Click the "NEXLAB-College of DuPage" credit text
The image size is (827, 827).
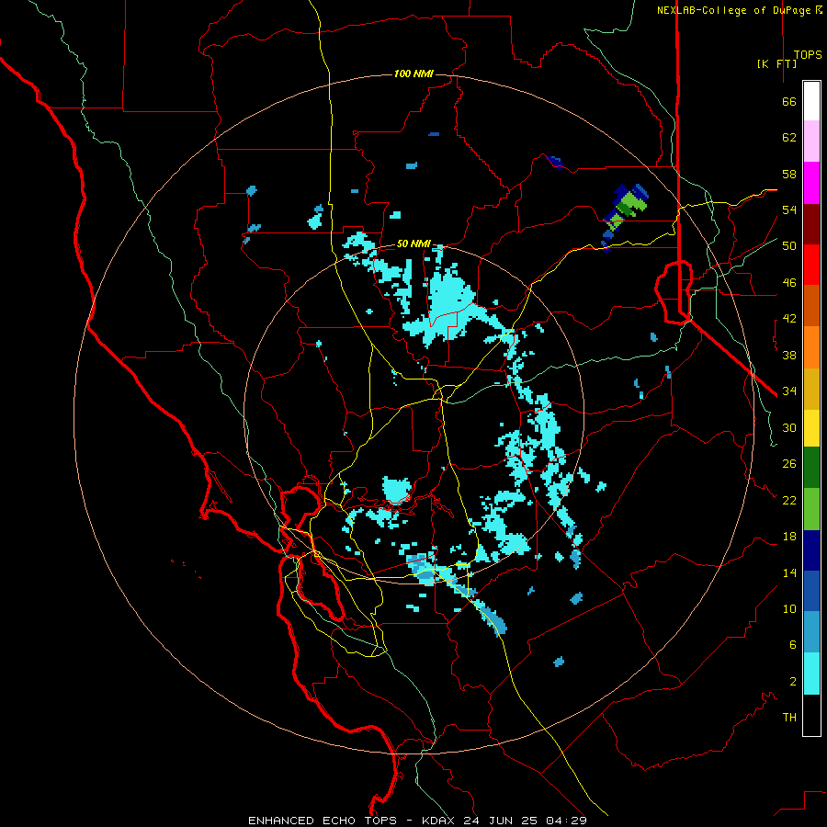coord(735,10)
